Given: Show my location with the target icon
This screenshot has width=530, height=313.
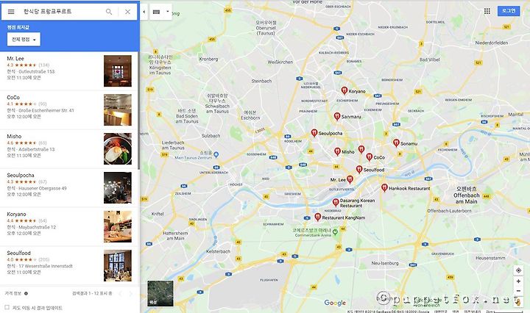Looking at the screenshot, I should (518, 270).
